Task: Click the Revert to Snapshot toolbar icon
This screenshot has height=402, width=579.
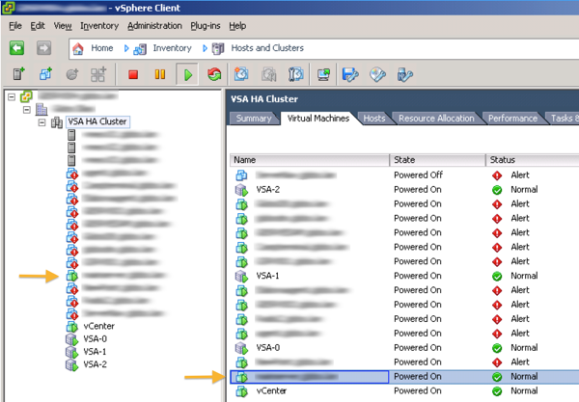Action: pyautogui.click(x=269, y=74)
